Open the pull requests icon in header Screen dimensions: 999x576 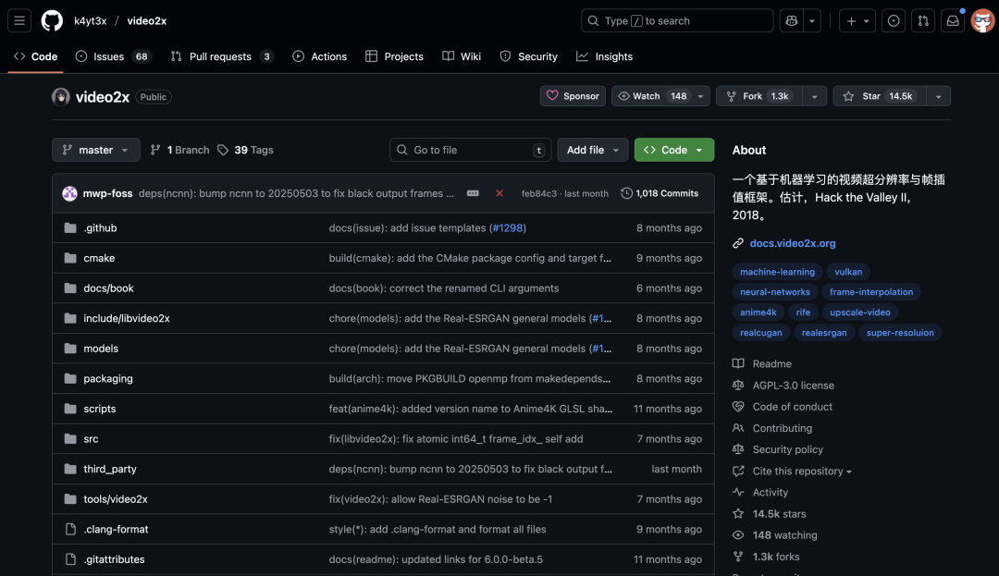[923, 21]
